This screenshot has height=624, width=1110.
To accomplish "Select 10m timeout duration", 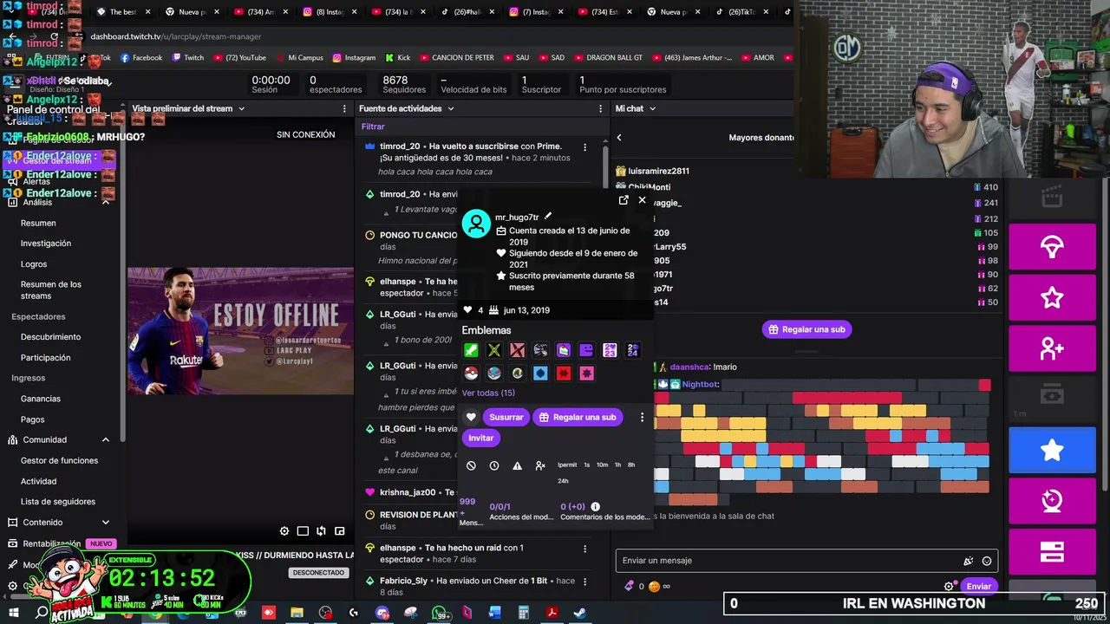I will [x=602, y=465].
